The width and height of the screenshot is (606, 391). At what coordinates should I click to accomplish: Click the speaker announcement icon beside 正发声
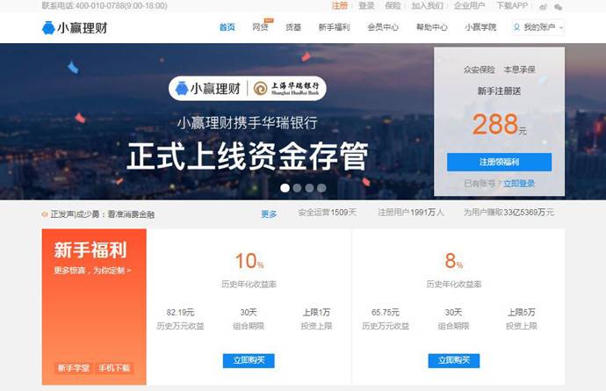45,214
